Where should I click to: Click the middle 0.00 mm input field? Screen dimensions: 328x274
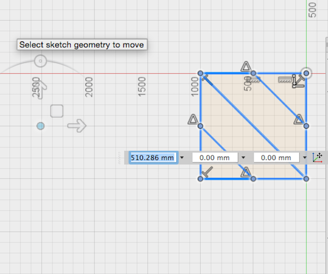tap(215, 157)
